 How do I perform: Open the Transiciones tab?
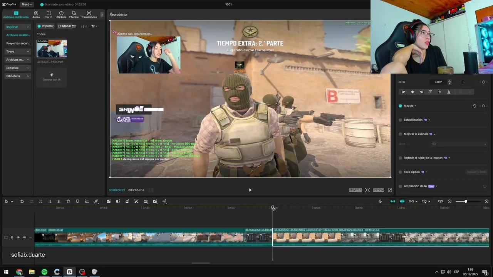click(89, 15)
